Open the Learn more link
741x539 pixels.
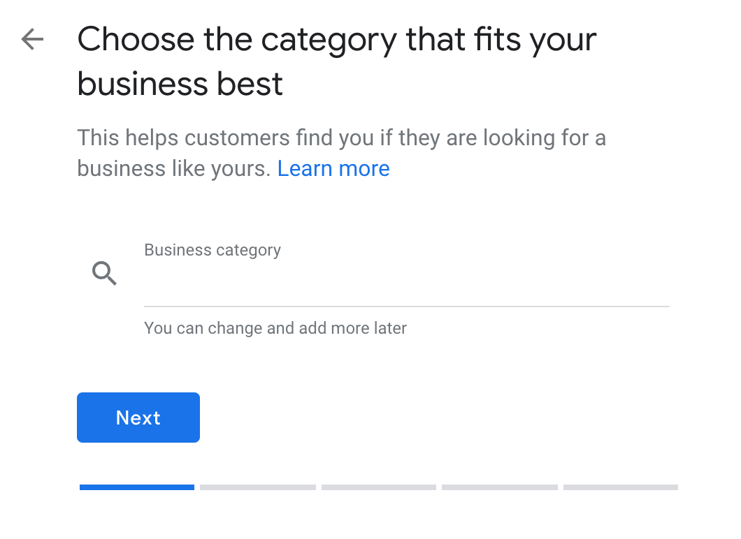[x=333, y=168]
